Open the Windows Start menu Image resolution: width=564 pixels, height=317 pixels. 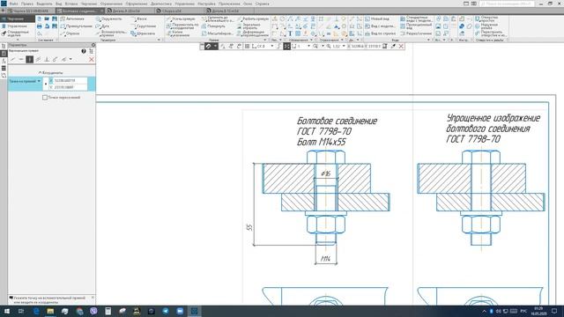click(6, 311)
